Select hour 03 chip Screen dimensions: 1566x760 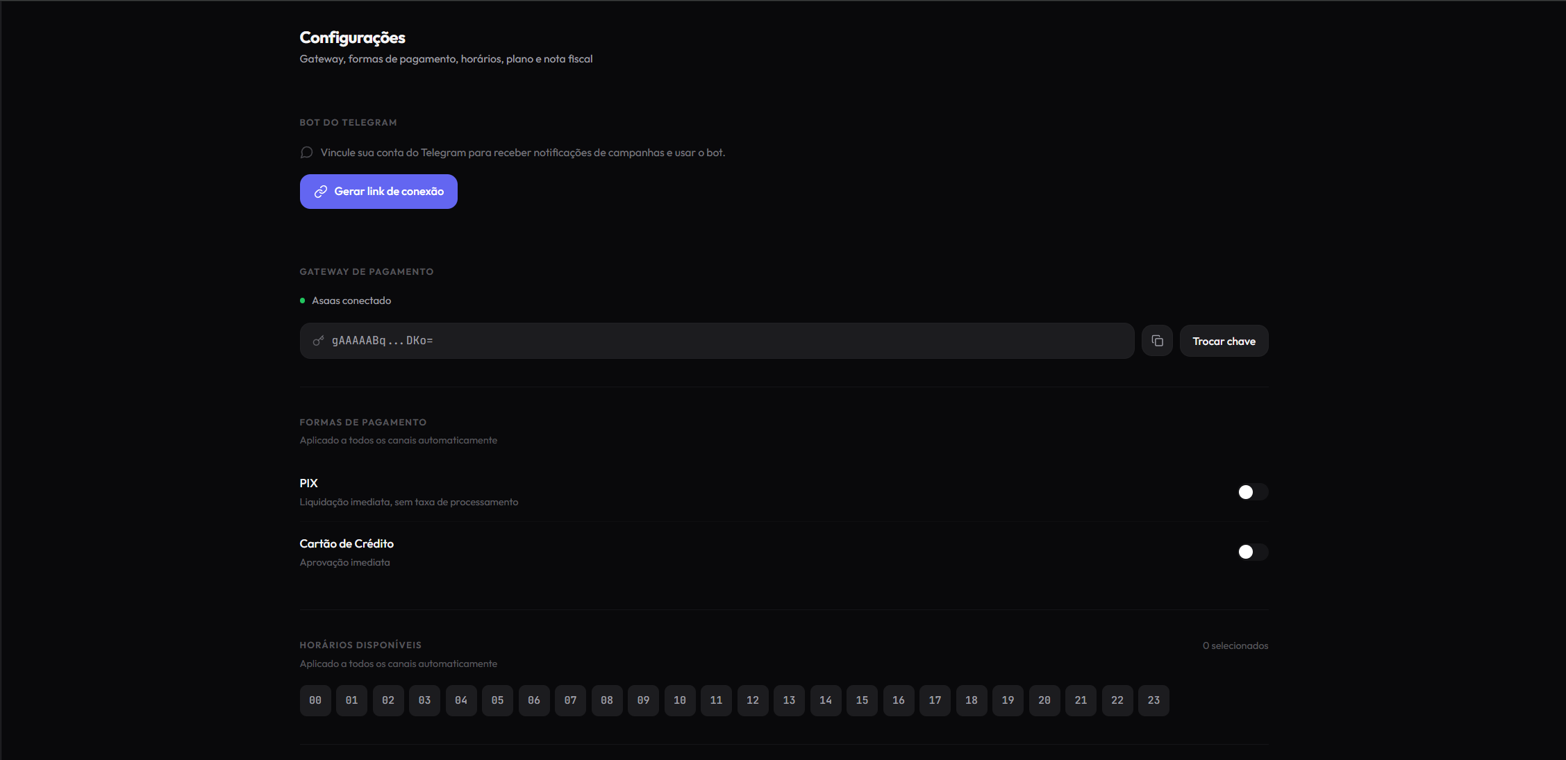[425, 700]
